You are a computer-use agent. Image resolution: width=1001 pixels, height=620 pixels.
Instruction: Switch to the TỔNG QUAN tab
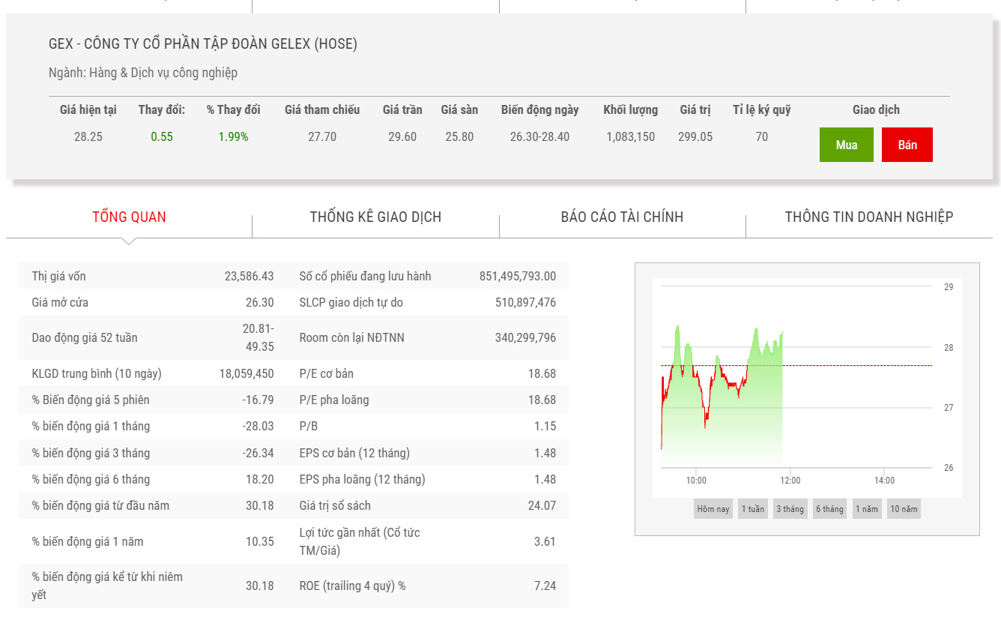click(x=129, y=217)
